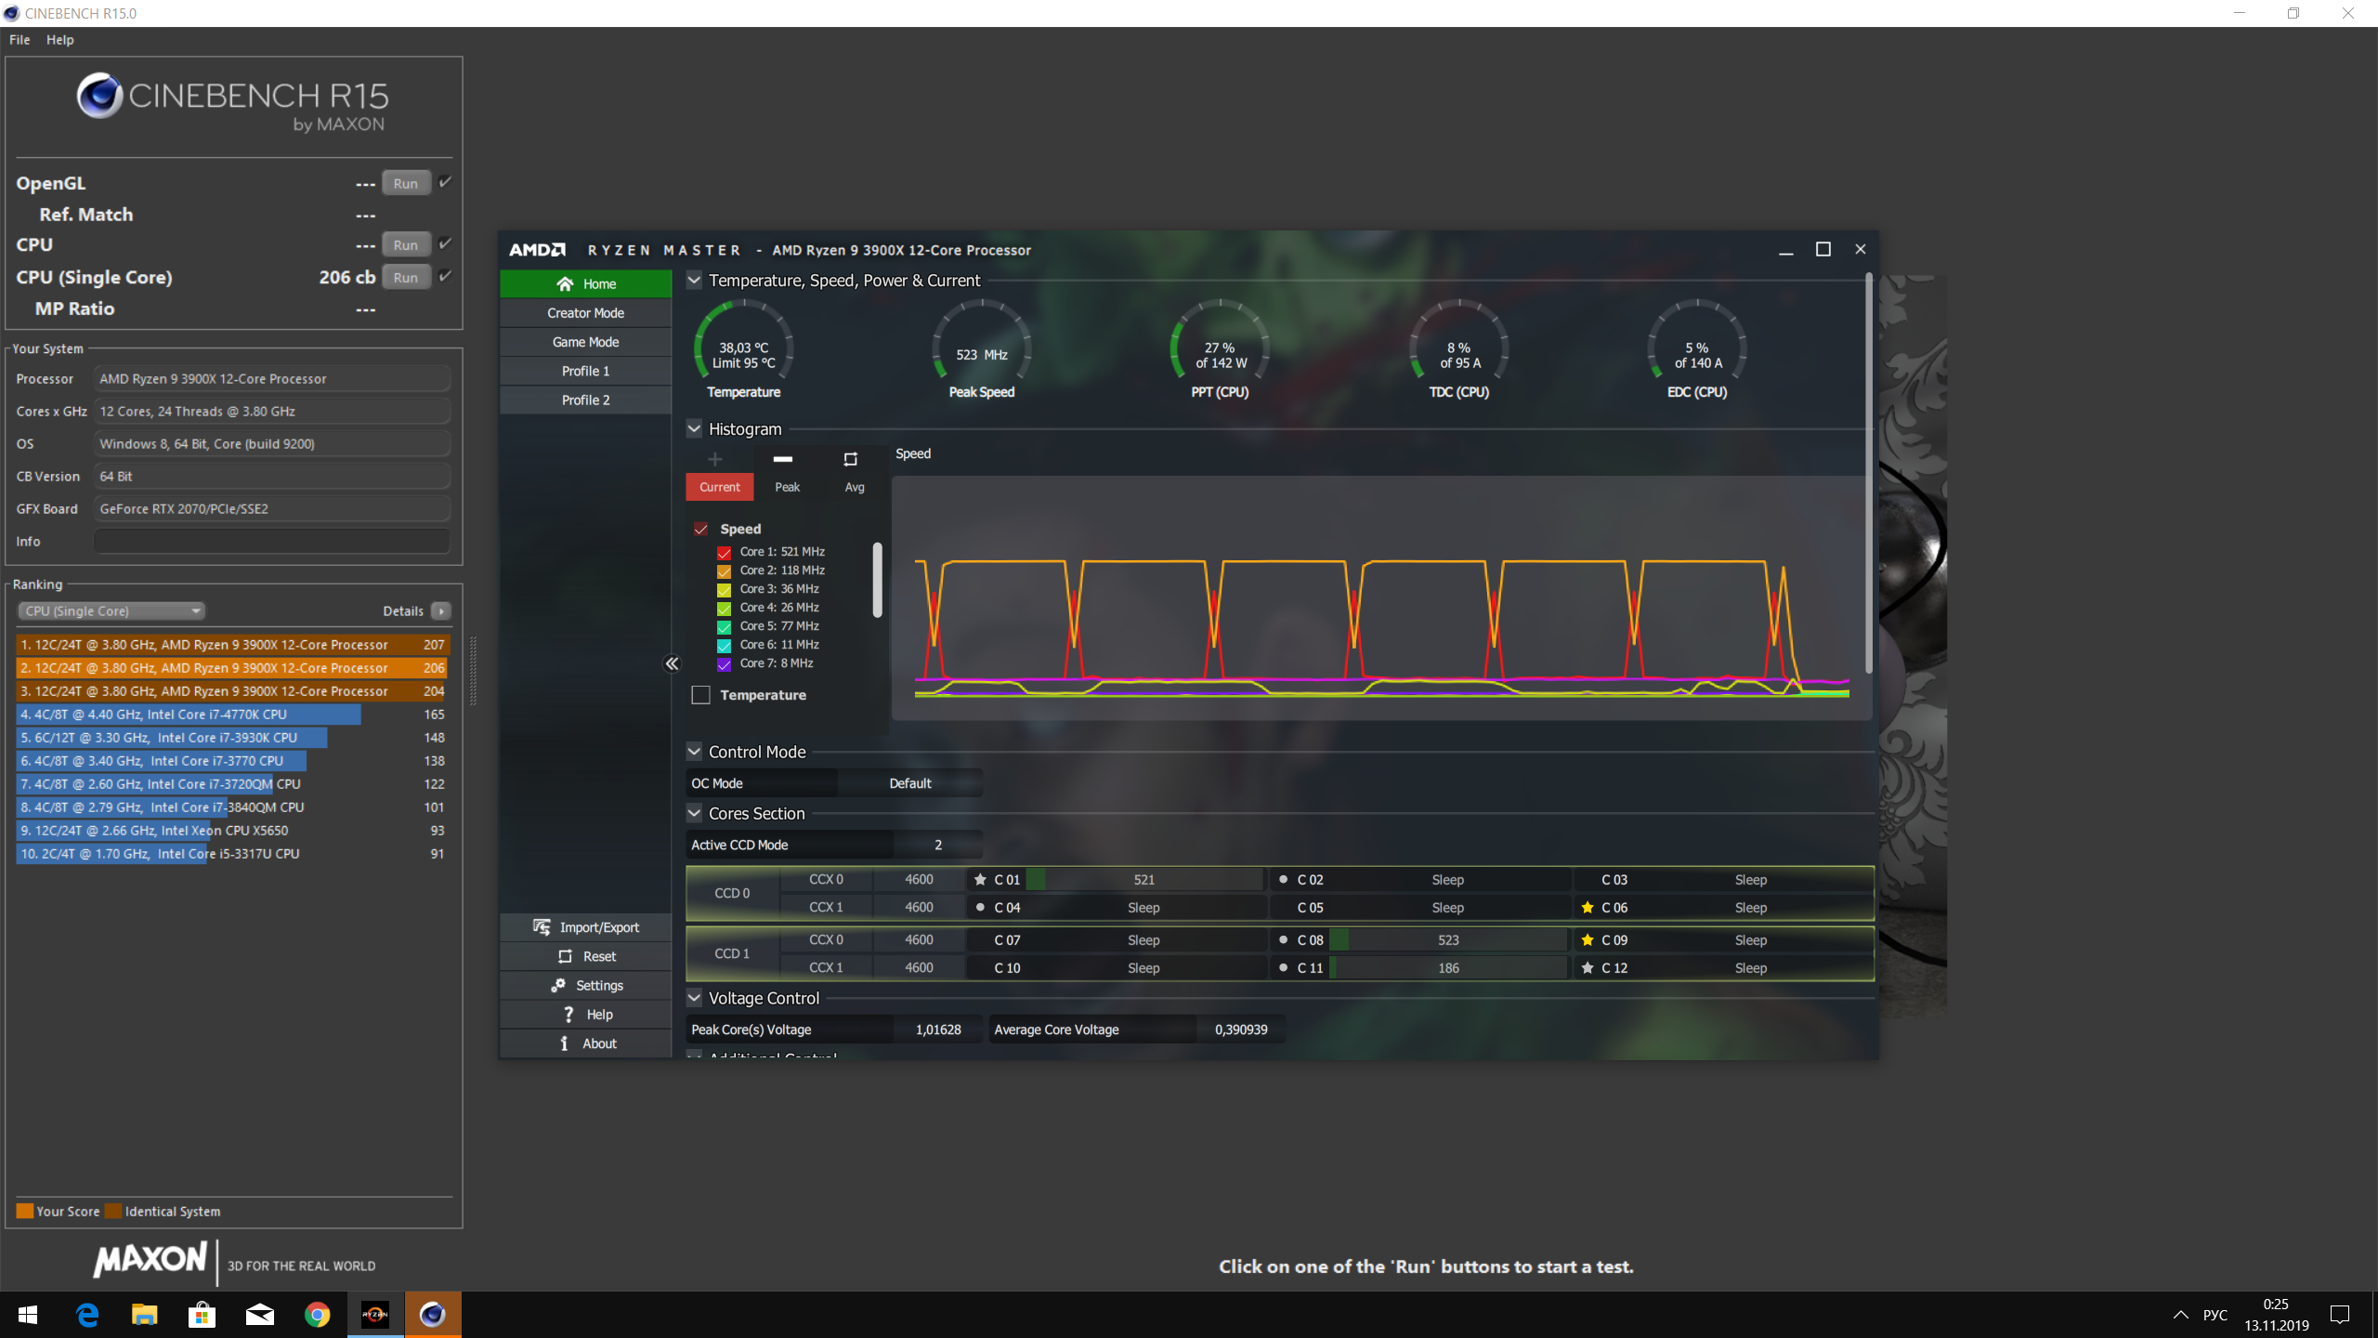Enable the Temperature histogram checkbox
This screenshot has height=1338, width=2378.
click(701, 695)
